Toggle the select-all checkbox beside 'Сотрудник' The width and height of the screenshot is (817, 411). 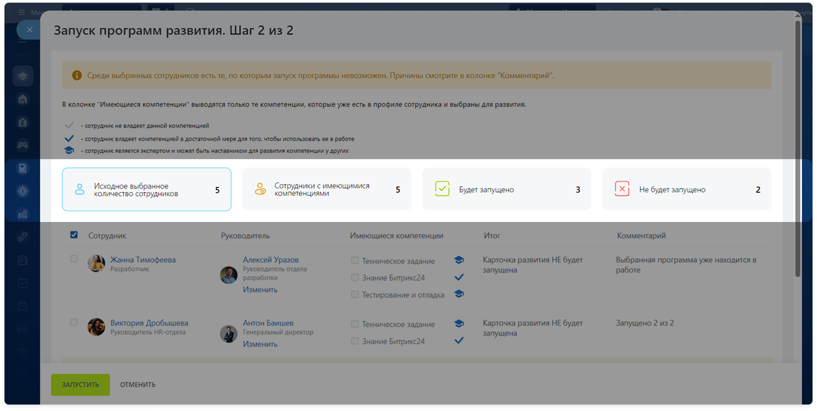click(x=74, y=235)
